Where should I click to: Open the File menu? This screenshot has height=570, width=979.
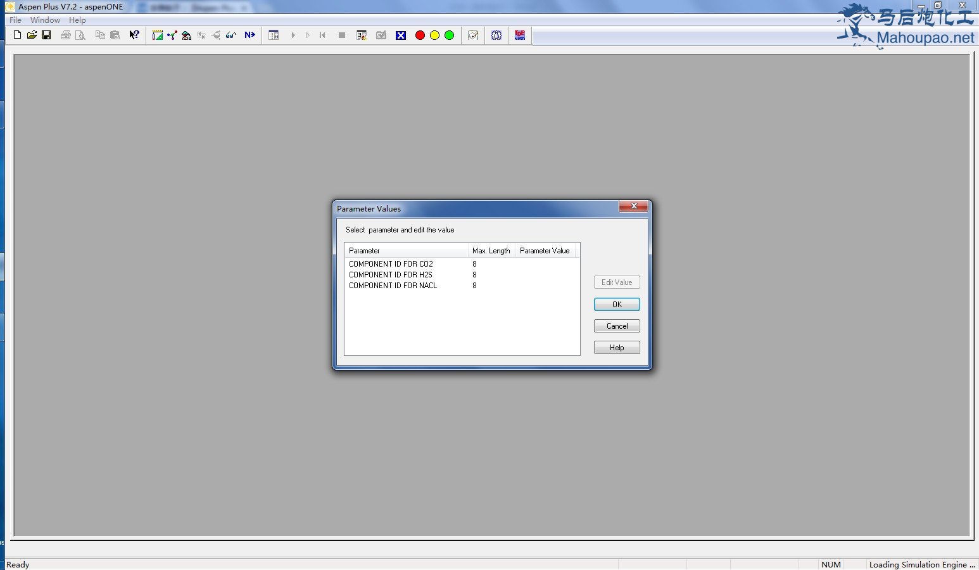pyautogui.click(x=16, y=20)
